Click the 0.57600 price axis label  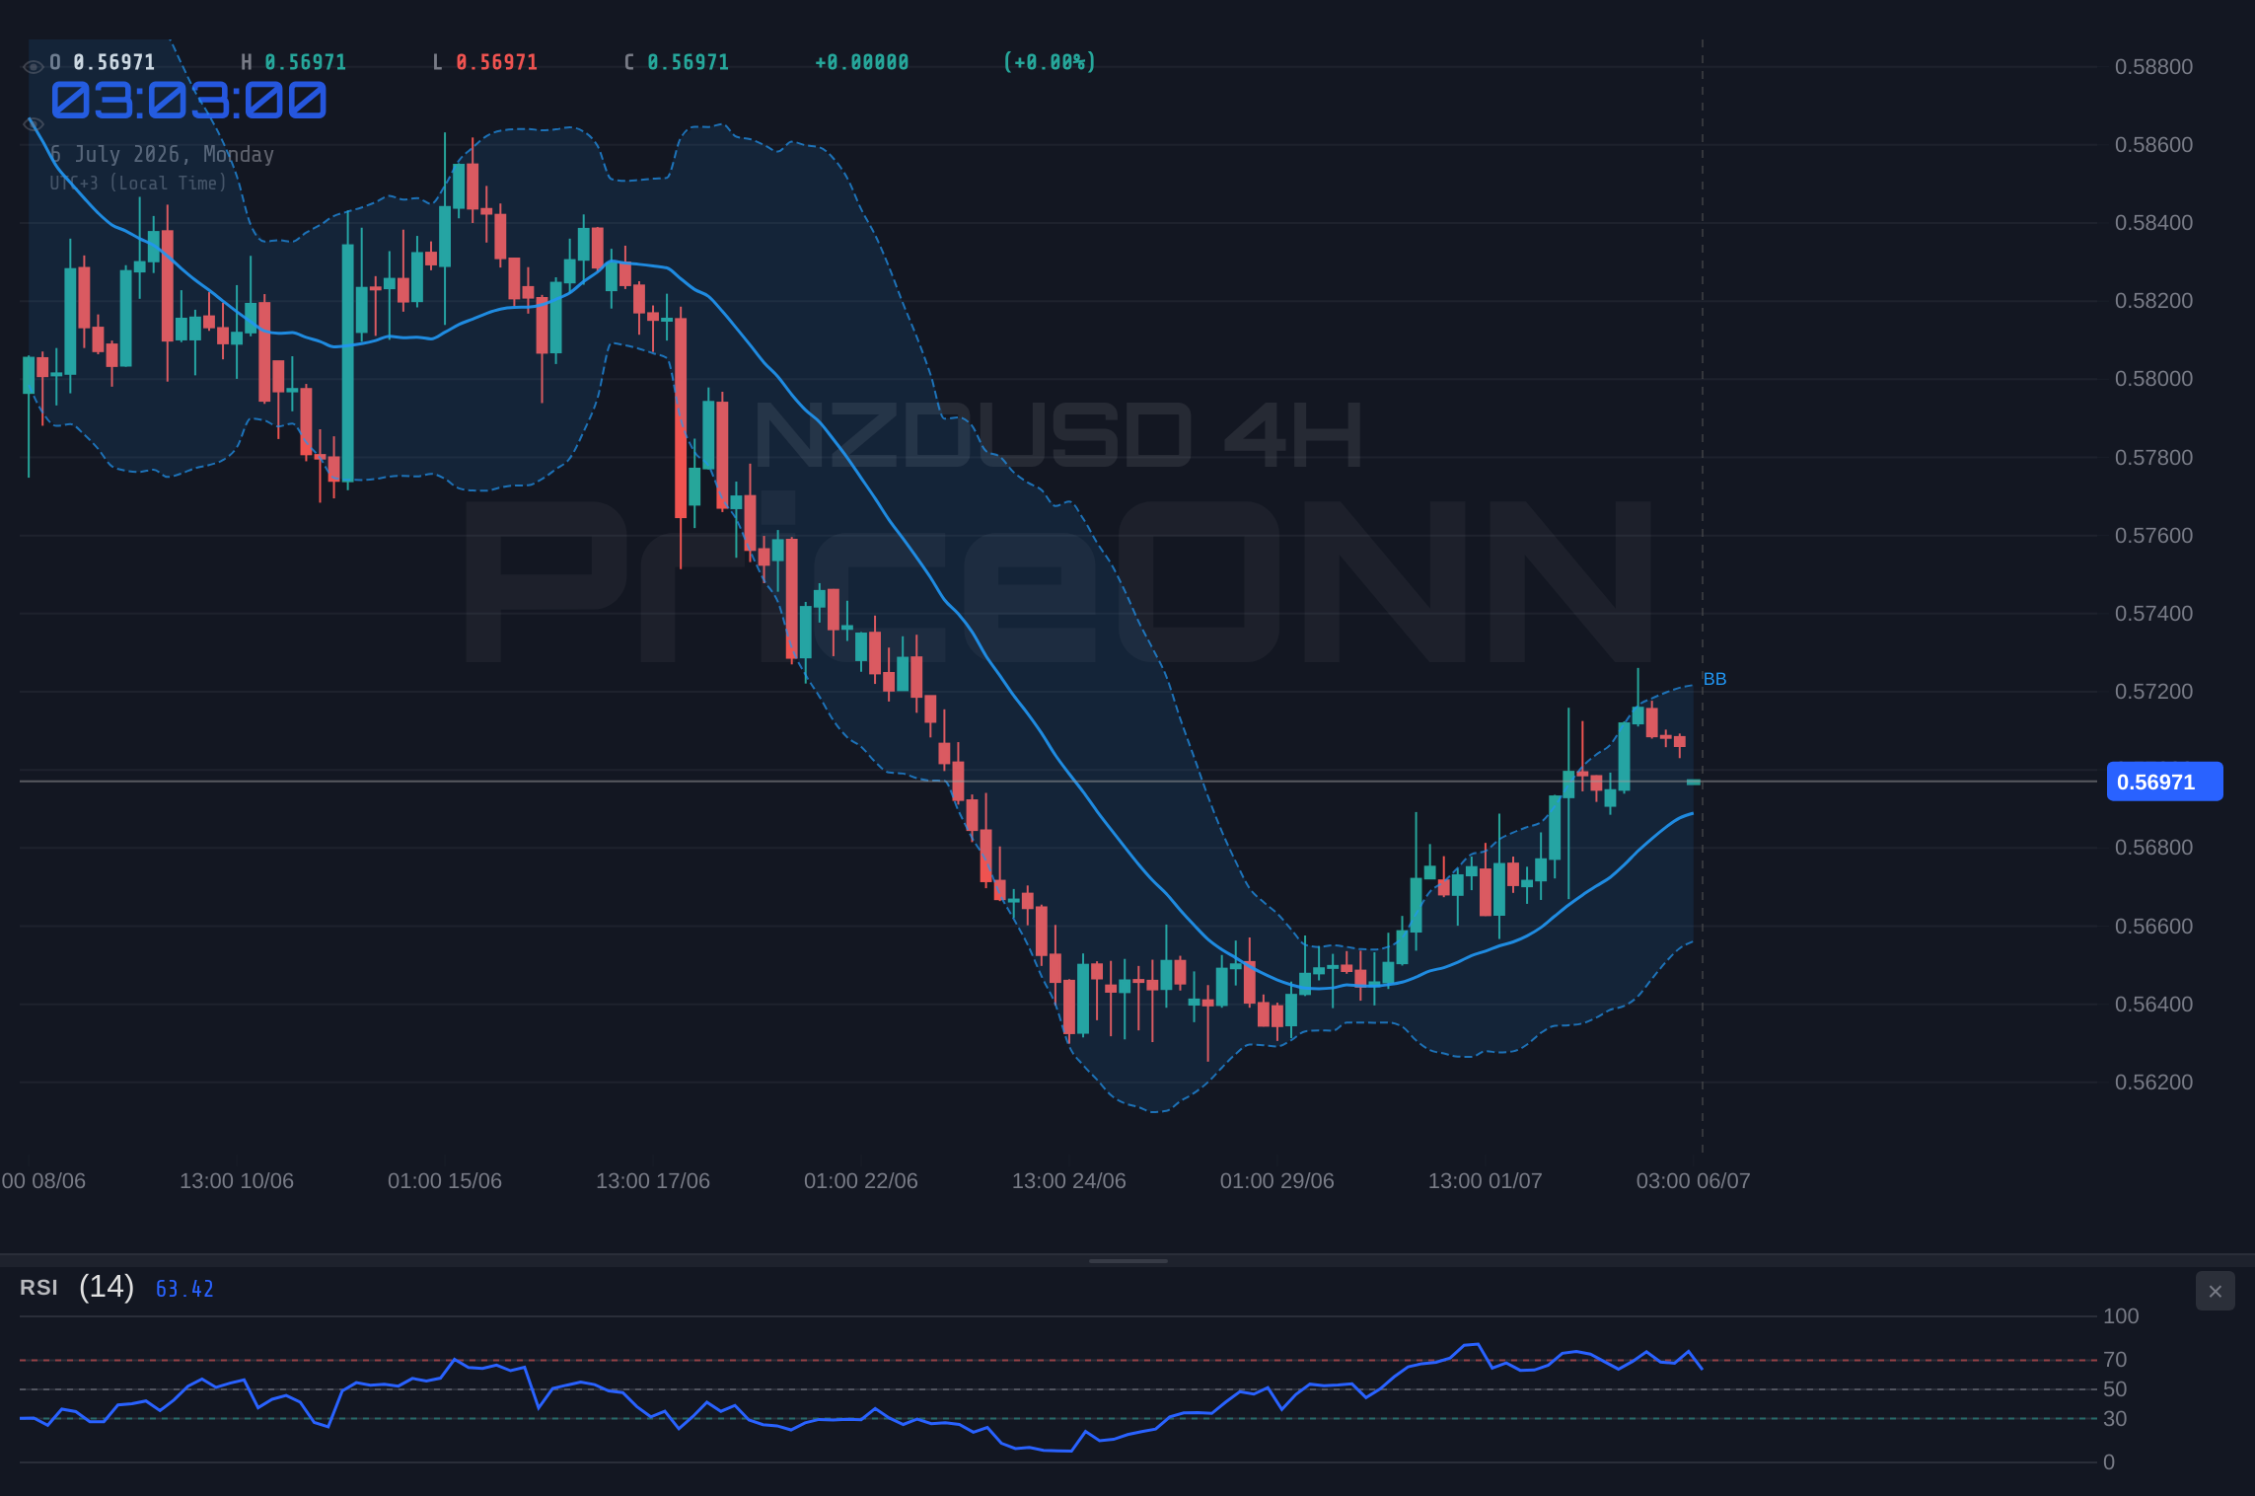pyautogui.click(x=2153, y=536)
